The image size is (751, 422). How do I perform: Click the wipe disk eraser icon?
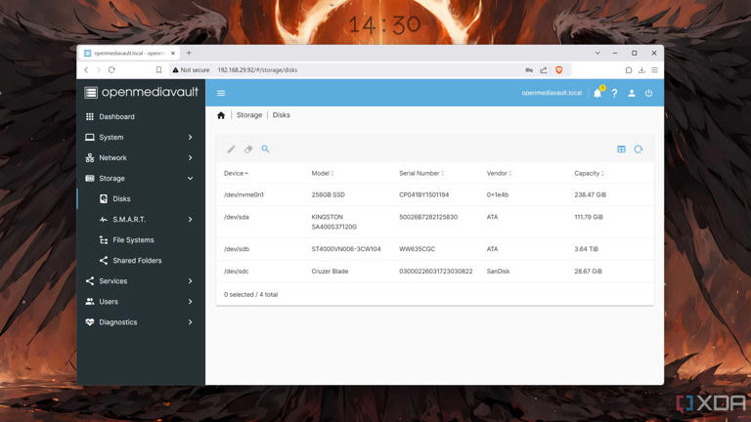point(248,149)
